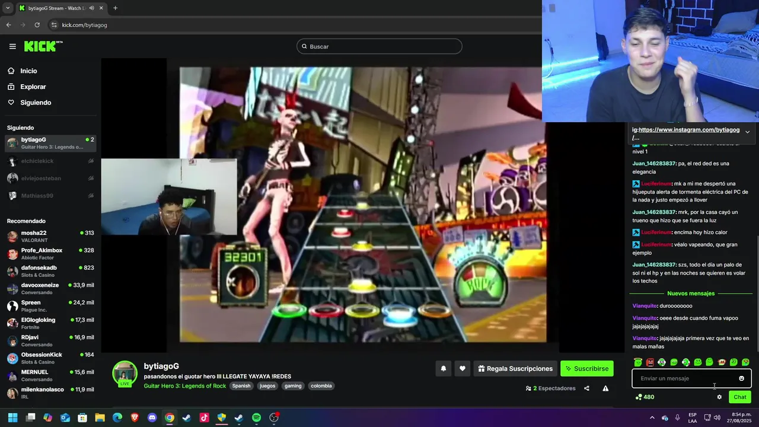The image size is (759, 427).
Task: Open the Windows Start menu
Action: [13, 418]
